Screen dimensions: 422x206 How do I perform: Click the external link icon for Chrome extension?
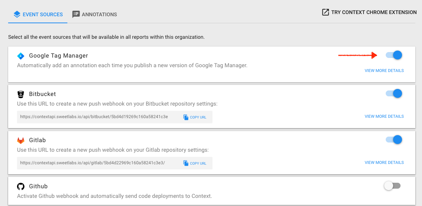(x=325, y=13)
